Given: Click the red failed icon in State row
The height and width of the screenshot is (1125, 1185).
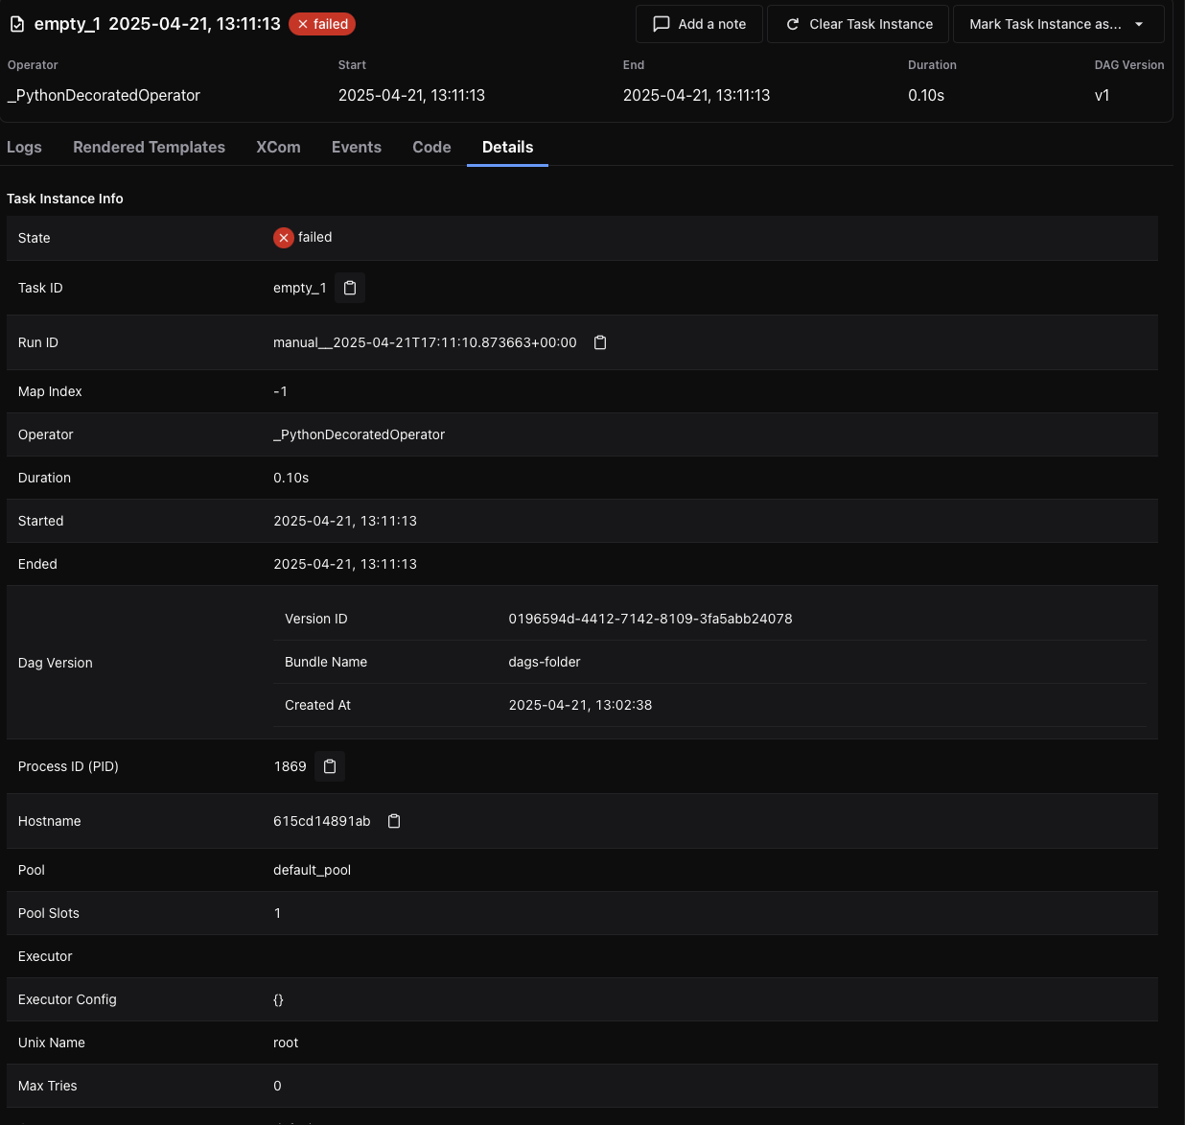Looking at the screenshot, I should 284,238.
